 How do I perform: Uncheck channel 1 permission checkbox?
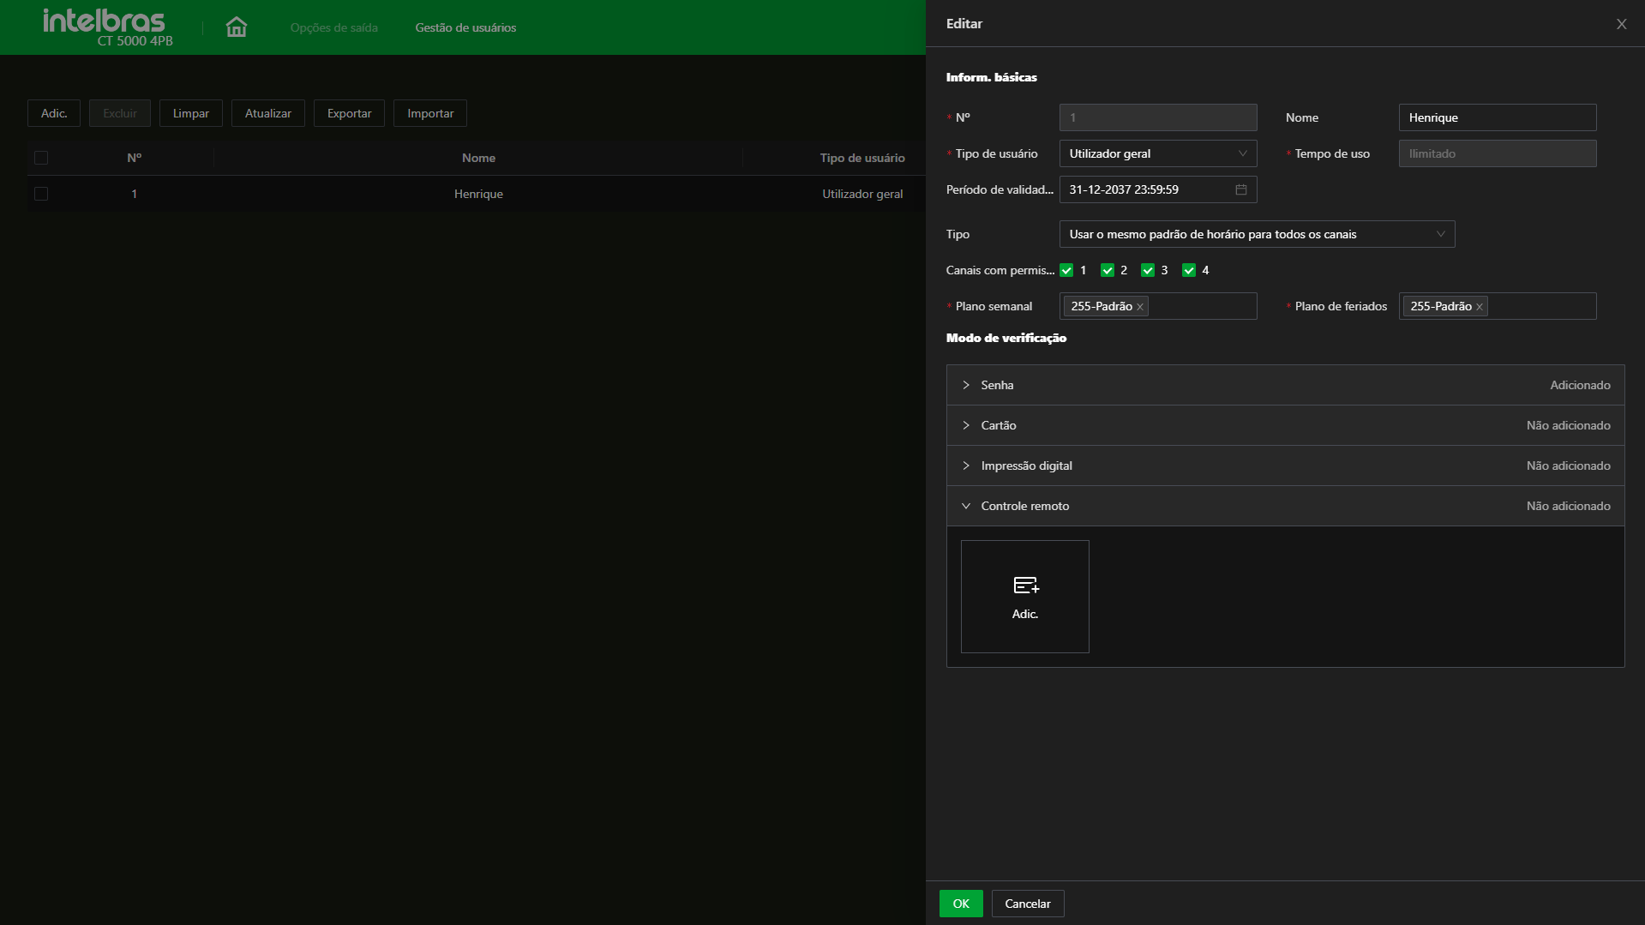(x=1066, y=271)
